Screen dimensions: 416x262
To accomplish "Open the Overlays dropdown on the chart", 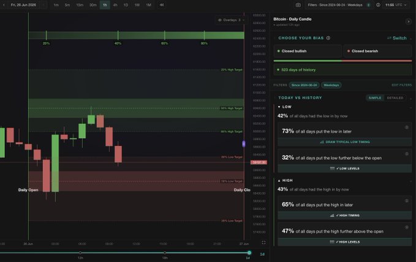I will pos(231,20).
